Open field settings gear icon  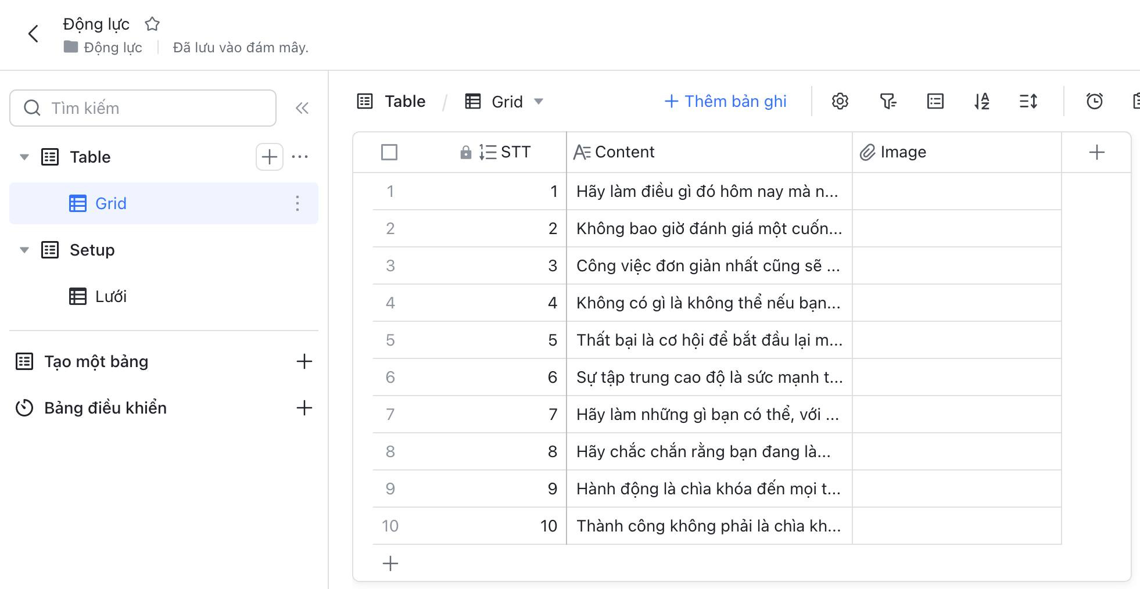pyautogui.click(x=840, y=101)
